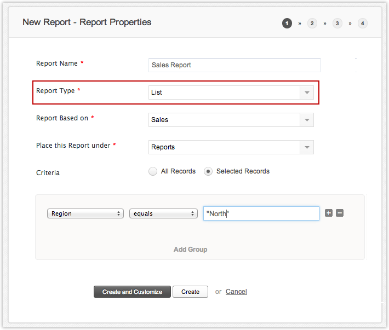Open the Report Type dropdown arrow

307,92
